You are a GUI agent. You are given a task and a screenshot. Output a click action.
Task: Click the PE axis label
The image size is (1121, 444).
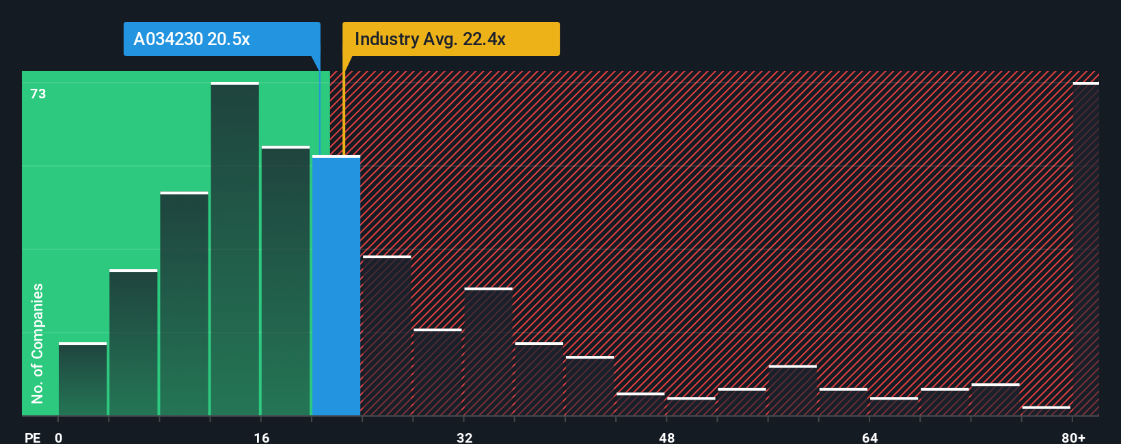click(x=33, y=437)
